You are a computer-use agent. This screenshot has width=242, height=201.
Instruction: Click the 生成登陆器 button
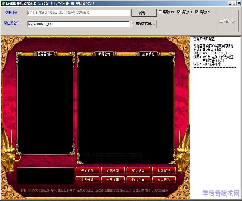click(227, 21)
